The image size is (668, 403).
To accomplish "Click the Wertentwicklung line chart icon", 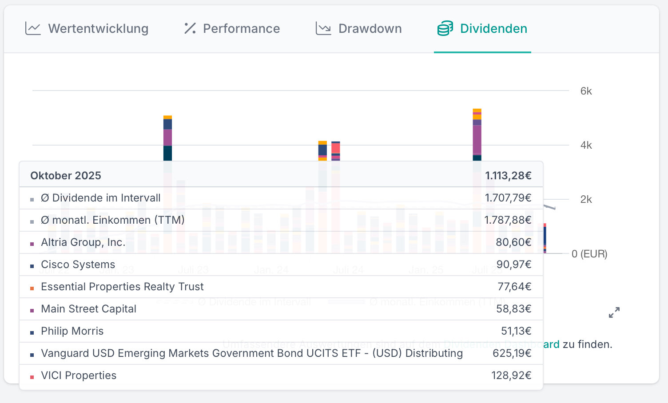I will pyautogui.click(x=33, y=28).
